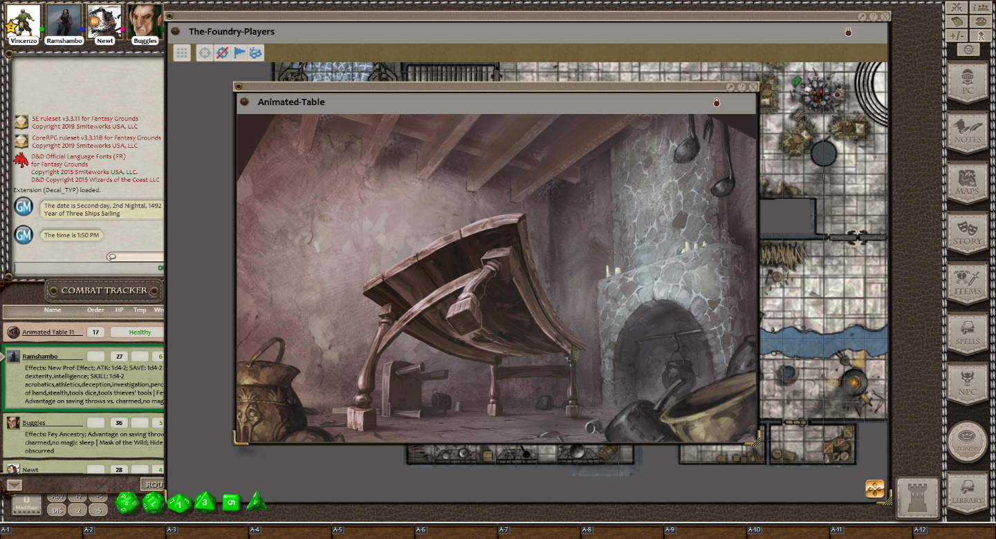This screenshot has height=539, width=996.
Task: Open the Library sidebar panel
Action: (967, 492)
